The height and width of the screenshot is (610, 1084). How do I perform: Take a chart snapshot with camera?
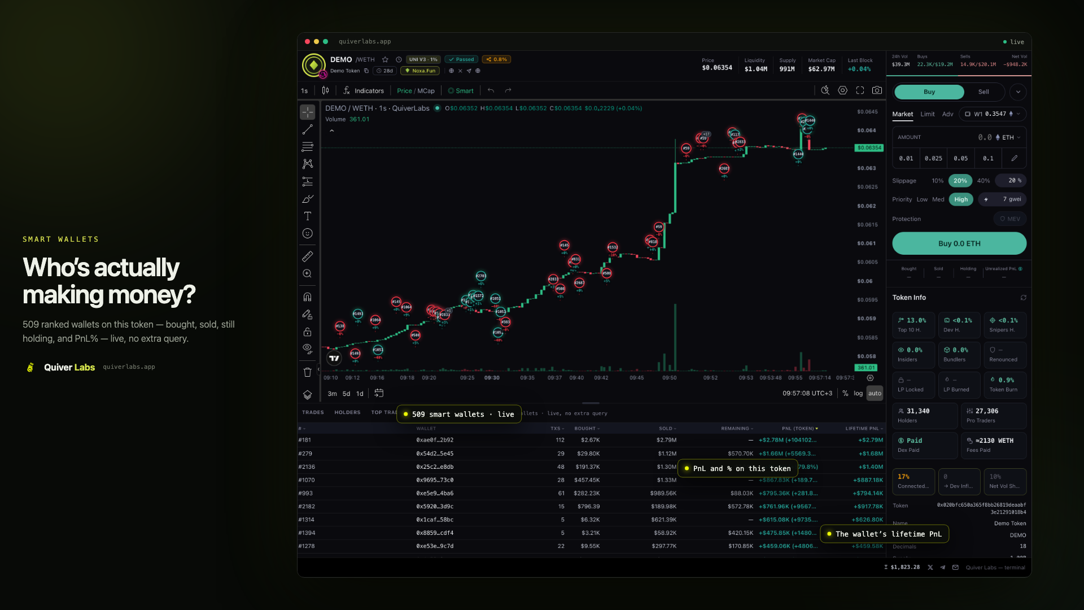[x=877, y=90]
